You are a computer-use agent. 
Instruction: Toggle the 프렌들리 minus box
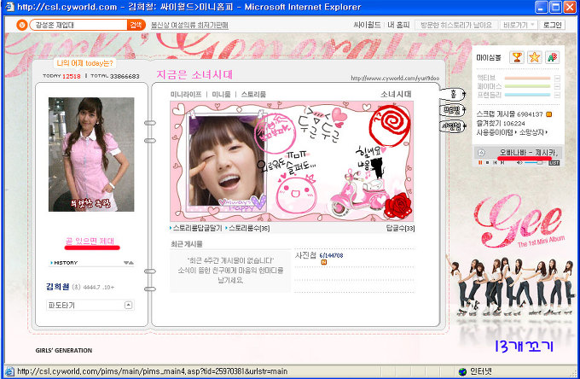pyautogui.click(x=557, y=95)
